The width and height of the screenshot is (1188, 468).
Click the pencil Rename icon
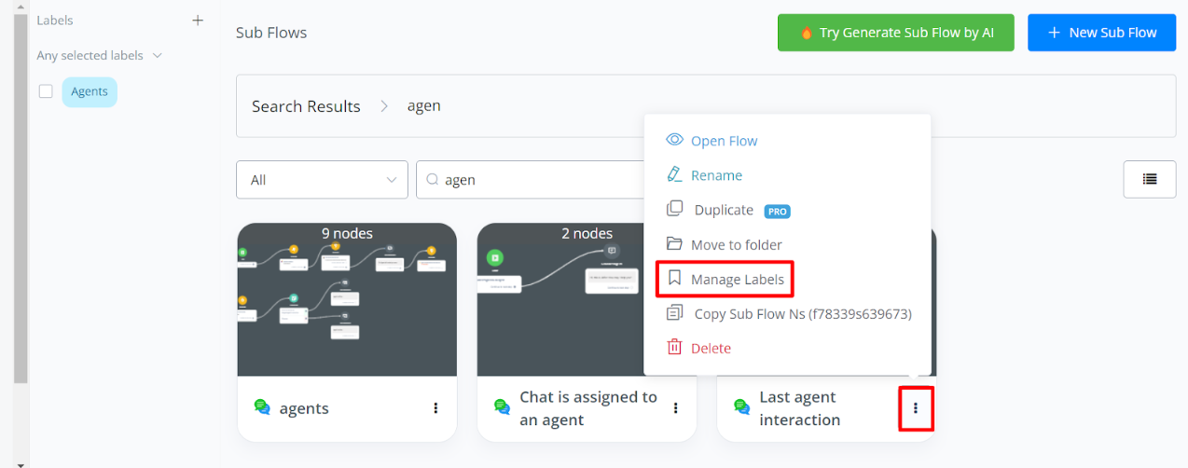[674, 175]
